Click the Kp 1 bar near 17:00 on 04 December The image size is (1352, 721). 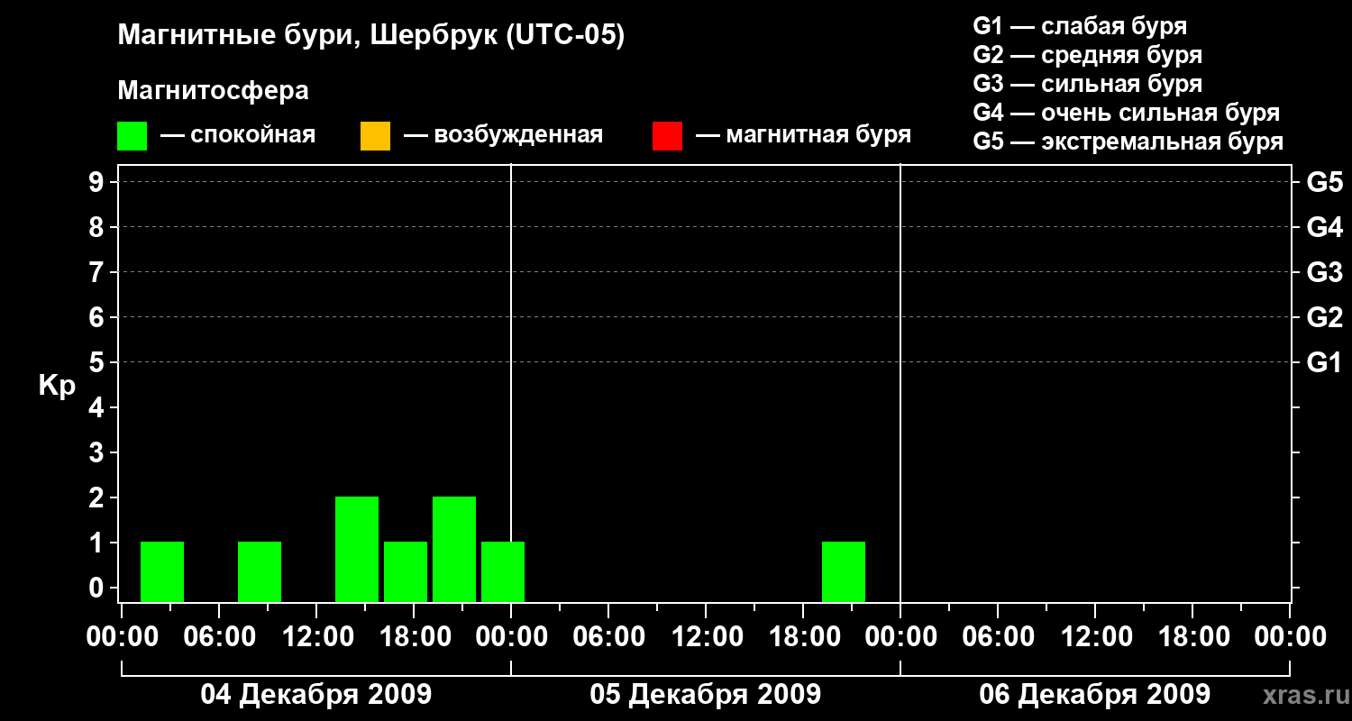406,571
